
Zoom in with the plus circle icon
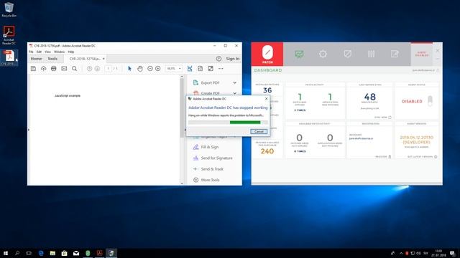pos(158,69)
